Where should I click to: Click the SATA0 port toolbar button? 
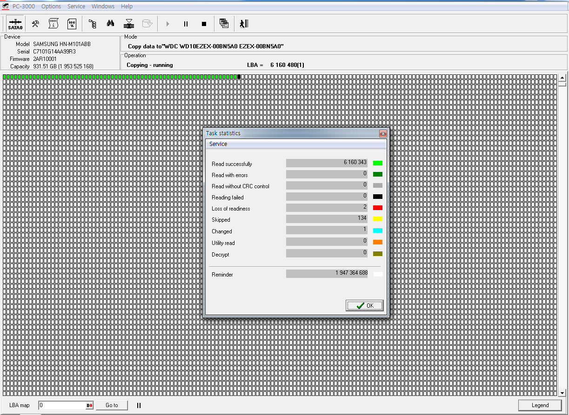[15, 24]
